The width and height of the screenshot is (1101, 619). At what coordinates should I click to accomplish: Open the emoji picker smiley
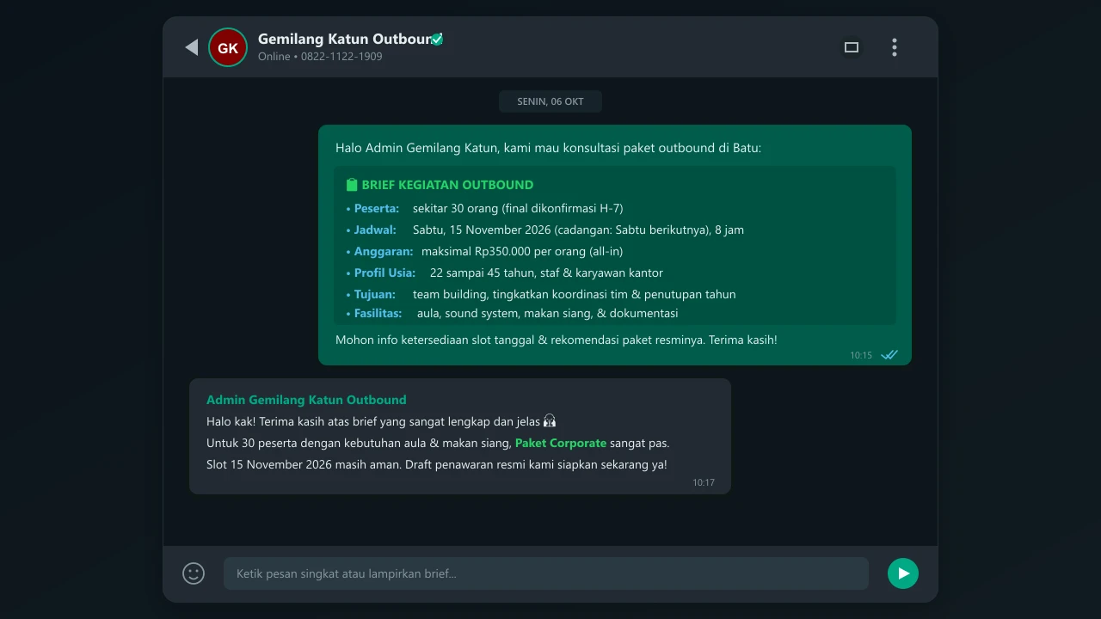[x=194, y=573]
